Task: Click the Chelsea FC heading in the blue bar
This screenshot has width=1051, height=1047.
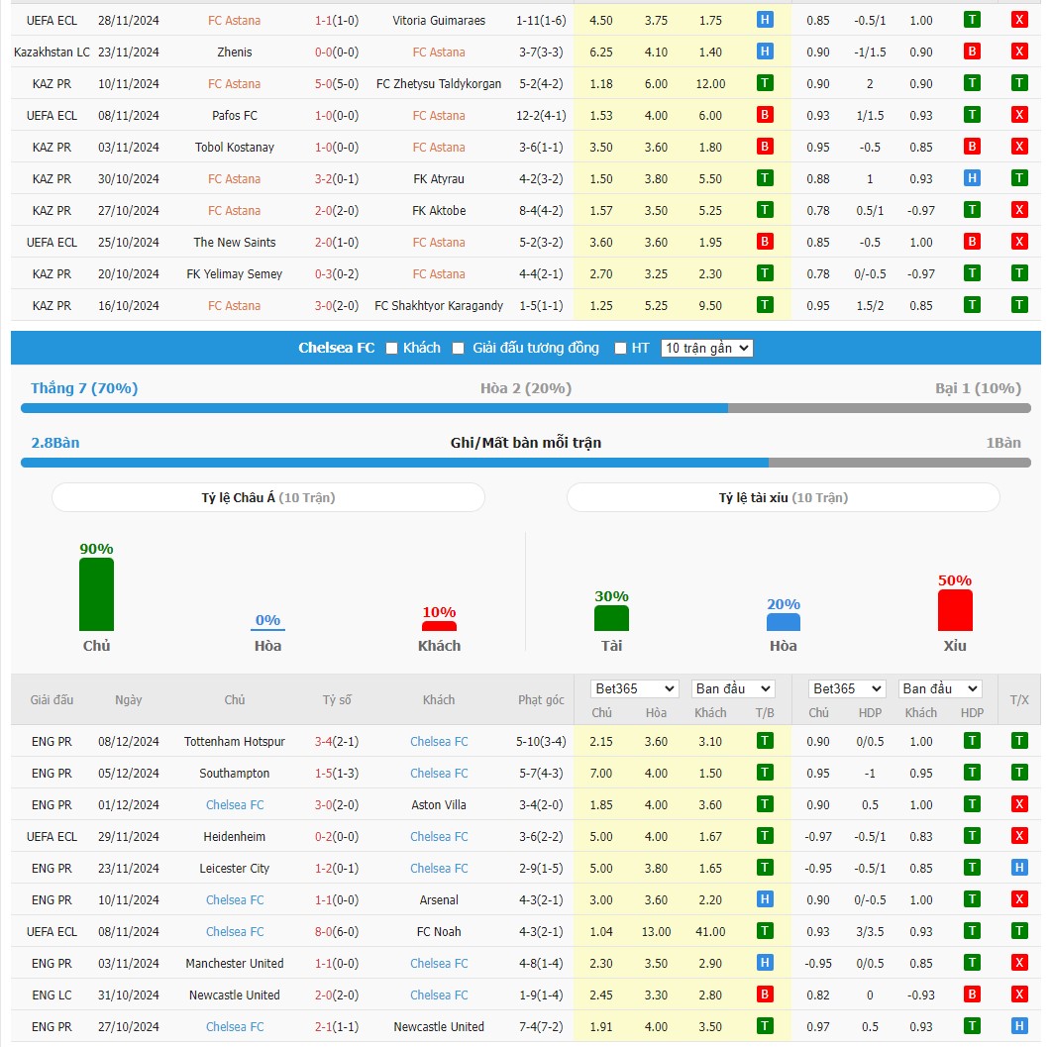Action: (x=337, y=348)
